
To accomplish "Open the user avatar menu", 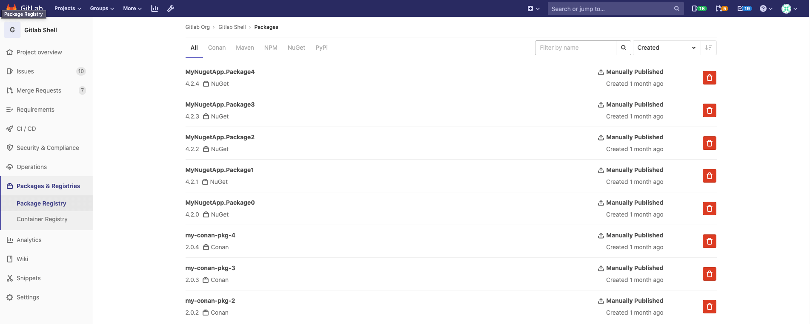I will pos(789,8).
